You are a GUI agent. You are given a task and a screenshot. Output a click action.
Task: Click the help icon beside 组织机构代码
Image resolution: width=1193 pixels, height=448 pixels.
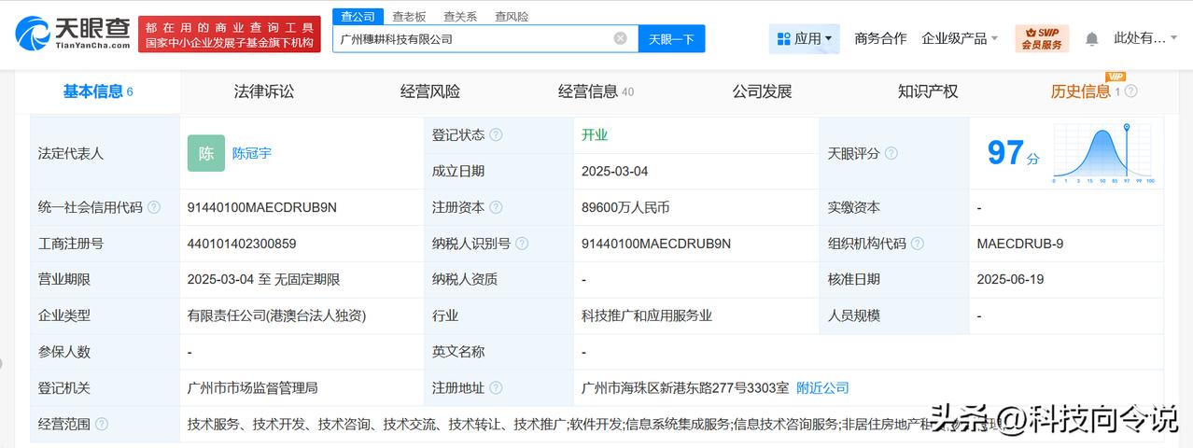pyautogui.click(x=918, y=244)
